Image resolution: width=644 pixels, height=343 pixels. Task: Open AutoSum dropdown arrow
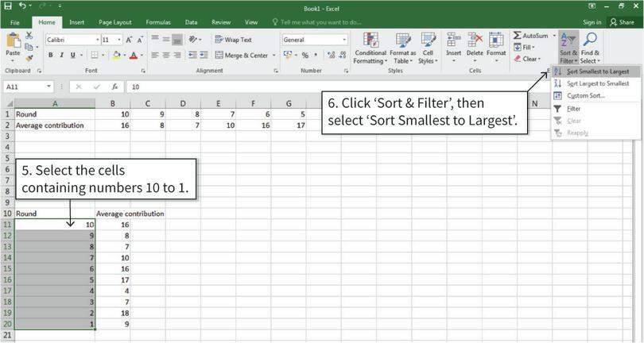coord(554,36)
